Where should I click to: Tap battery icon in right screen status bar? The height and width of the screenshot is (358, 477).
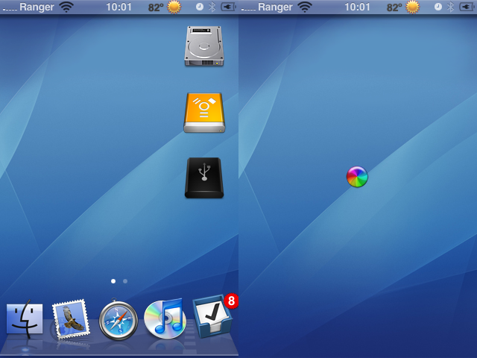[467, 7]
